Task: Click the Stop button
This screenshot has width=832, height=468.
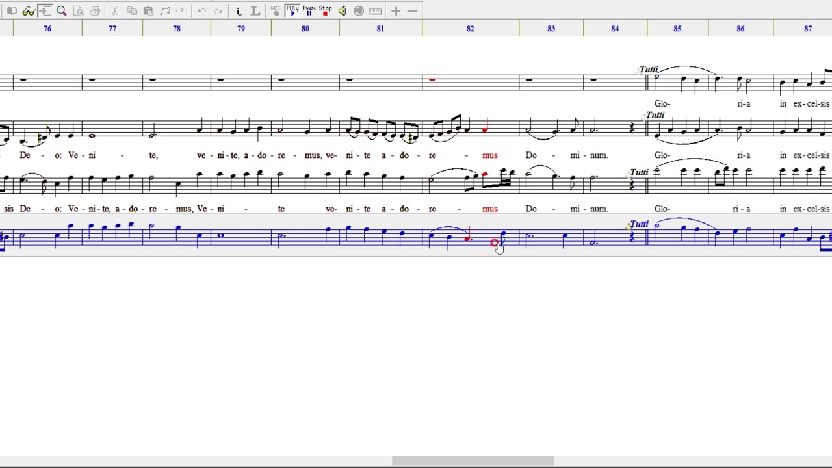Action: pyautogui.click(x=325, y=11)
